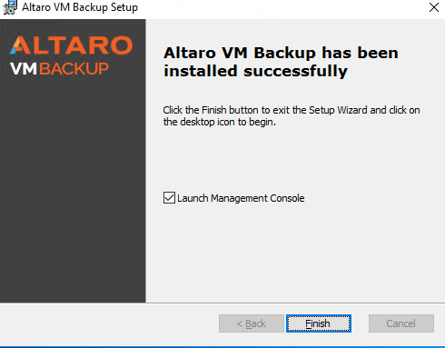Click the blue strip below the dialog
This screenshot has width=445, height=348.
coord(222,347)
